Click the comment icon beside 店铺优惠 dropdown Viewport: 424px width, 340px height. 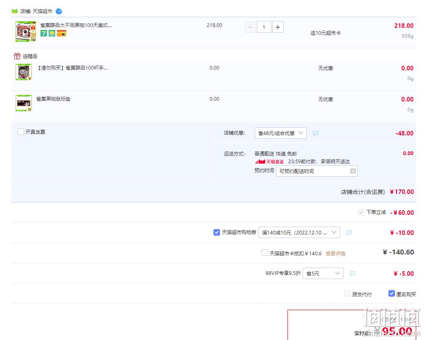pos(316,133)
